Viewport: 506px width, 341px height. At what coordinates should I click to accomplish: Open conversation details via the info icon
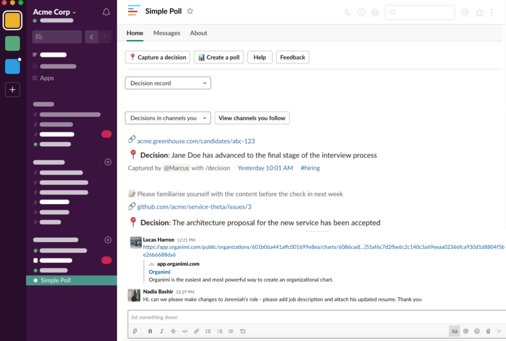click(361, 13)
